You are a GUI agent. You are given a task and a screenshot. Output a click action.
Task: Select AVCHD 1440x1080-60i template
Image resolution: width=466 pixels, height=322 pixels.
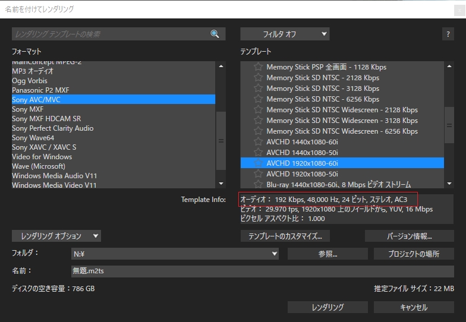(x=342, y=141)
